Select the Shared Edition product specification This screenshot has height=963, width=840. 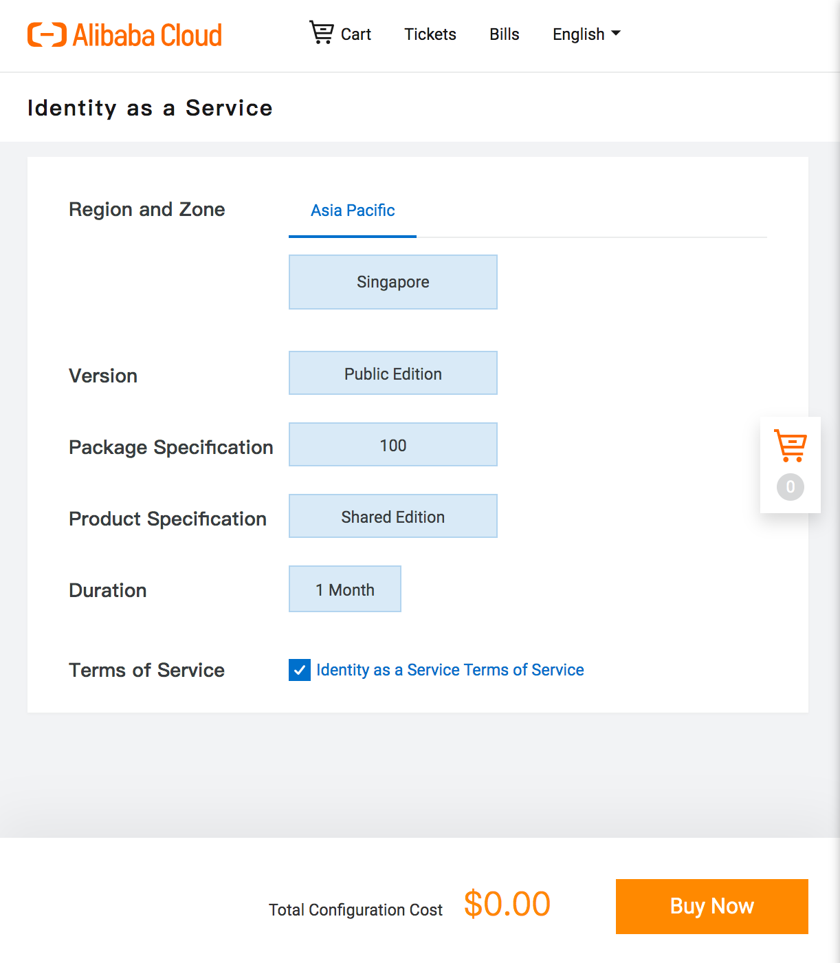pos(393,516)
